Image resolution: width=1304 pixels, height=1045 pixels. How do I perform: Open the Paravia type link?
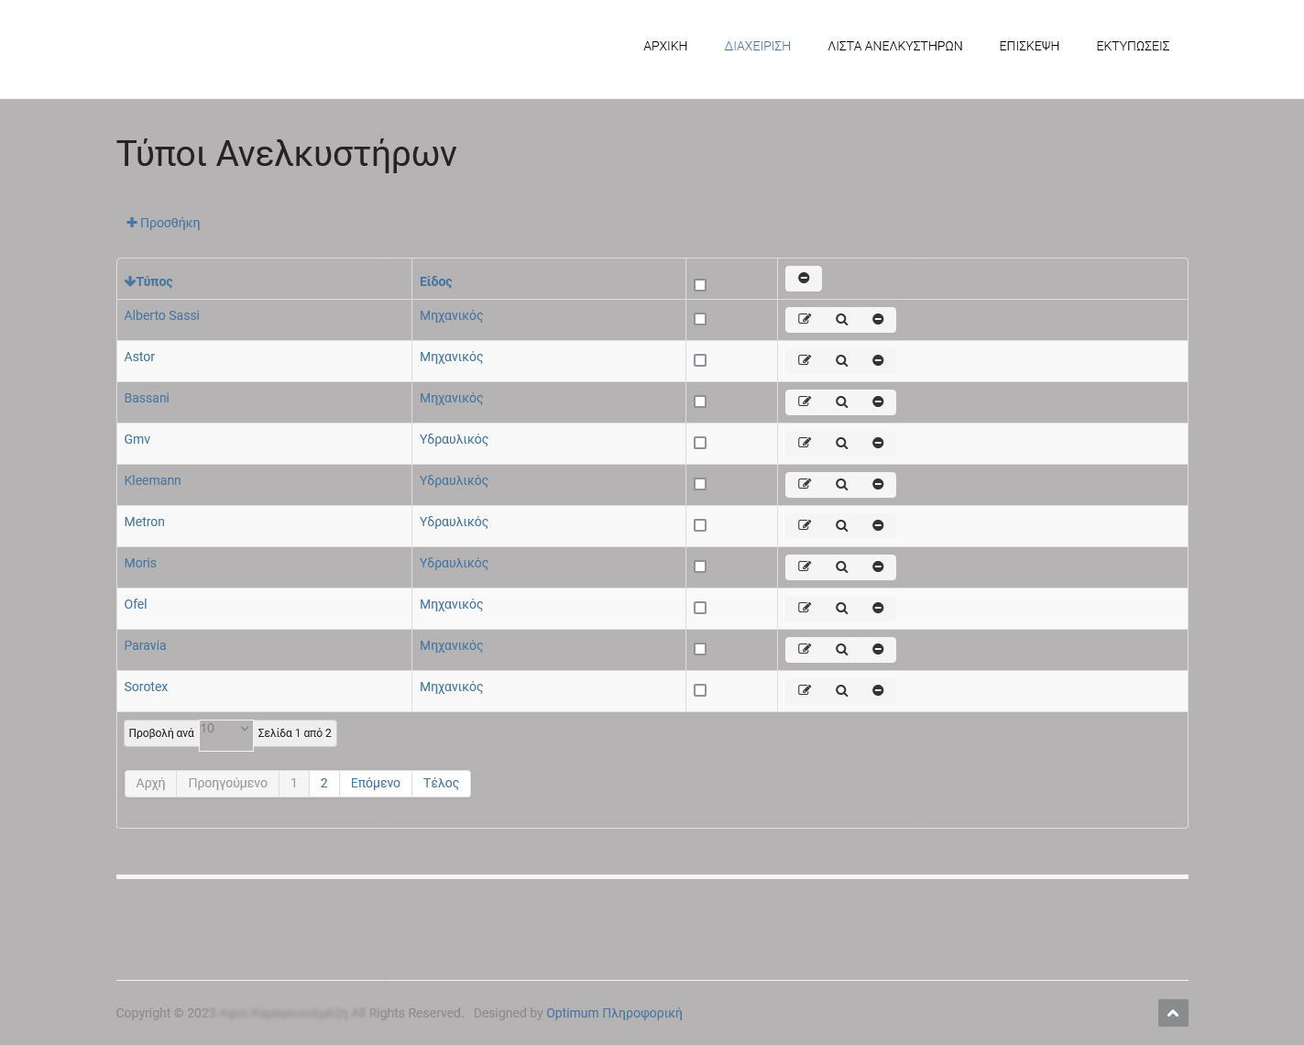pos(145,645)
